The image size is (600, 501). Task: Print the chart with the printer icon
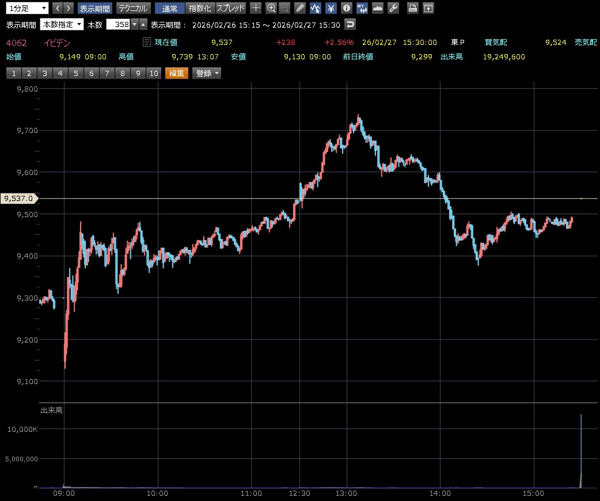pyautogui.click(x=412, y=8)
